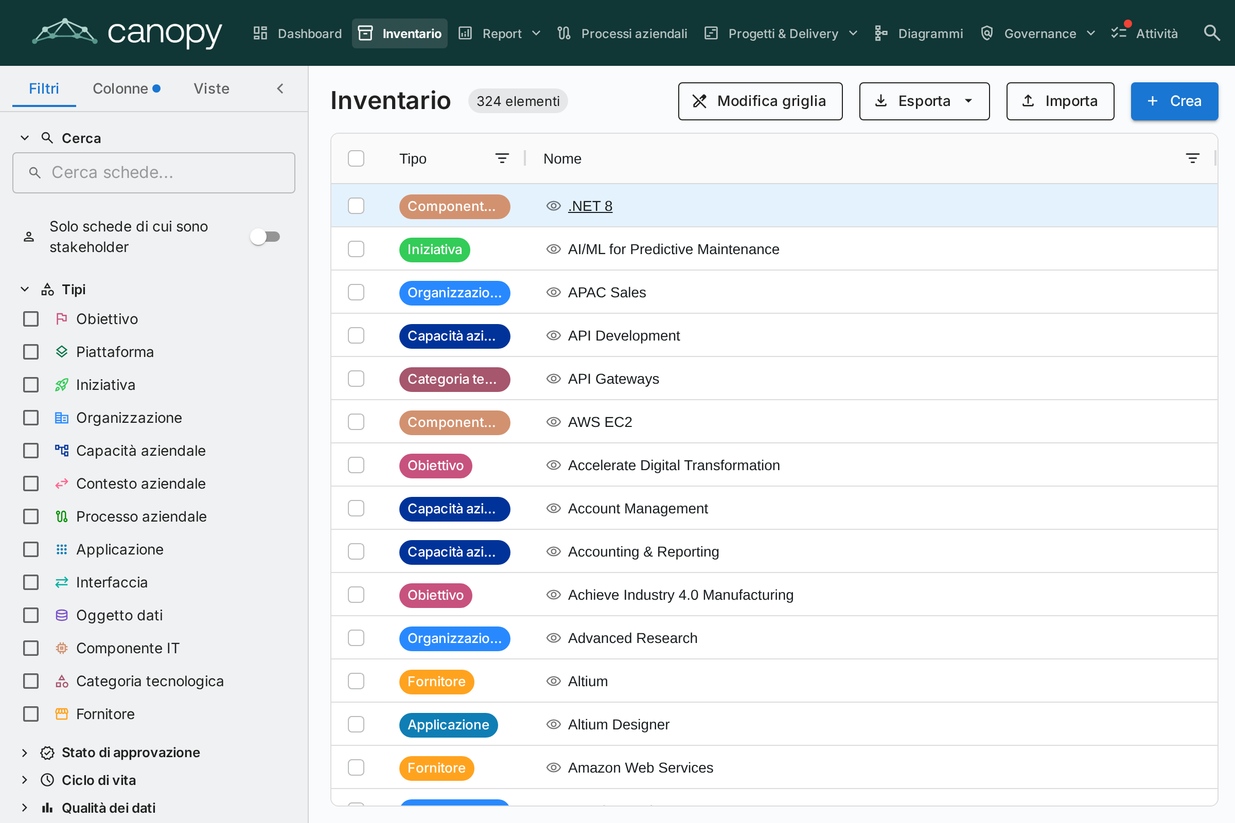Click the Tipo column filter icon
The width and height of the screenshot is (1235, 823).
502,158
